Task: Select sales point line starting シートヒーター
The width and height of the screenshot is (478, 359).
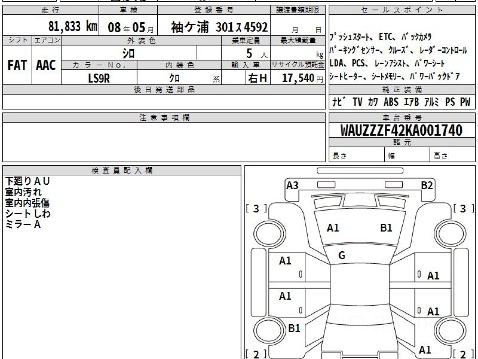Action: point(395,76)
